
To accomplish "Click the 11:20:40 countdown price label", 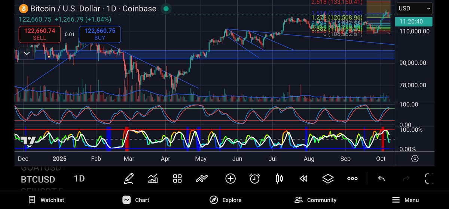I will tap(414, 22).
